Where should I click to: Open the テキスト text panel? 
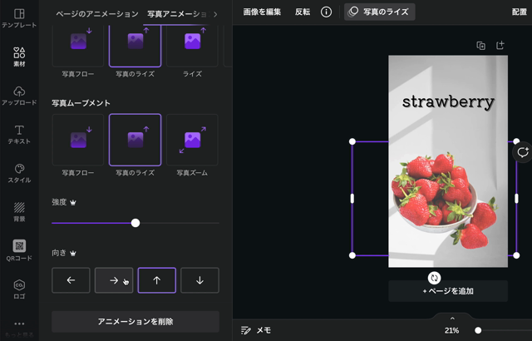coord(19,135)
